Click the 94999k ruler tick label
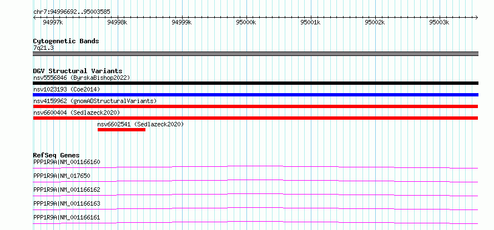 pyautogui.click(x=182, y=23)
